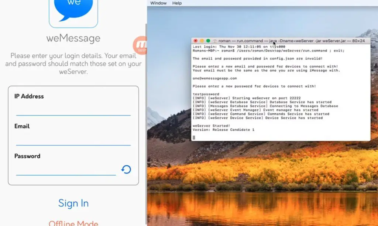Click 'Database Service has started' log line
Viewport: 378px width, 226px height.
pos(262,102)
